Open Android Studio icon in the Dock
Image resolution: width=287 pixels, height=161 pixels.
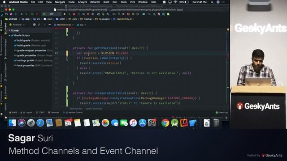[174, 123]
